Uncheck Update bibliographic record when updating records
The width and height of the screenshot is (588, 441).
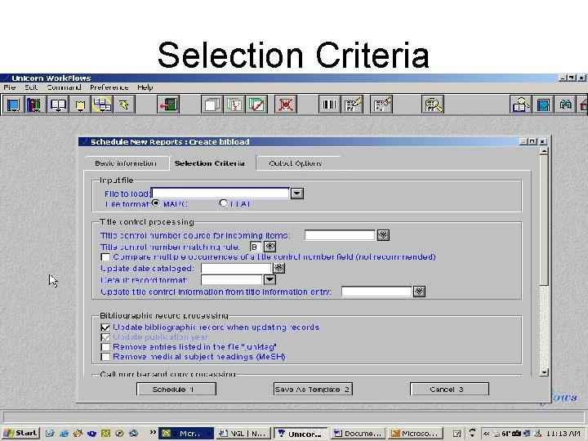(105, 327)
